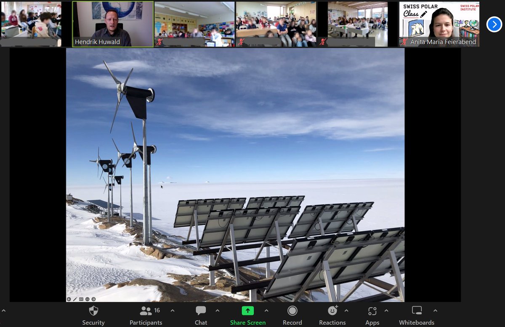Show next page of video tiles
The width and height of the screenshot is (505, 327).
494,24
